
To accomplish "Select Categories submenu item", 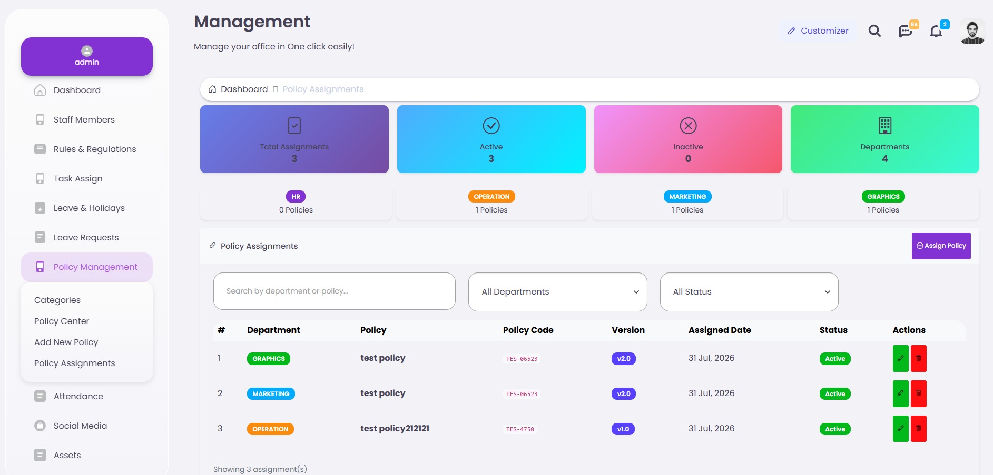I will coord(57,300).
